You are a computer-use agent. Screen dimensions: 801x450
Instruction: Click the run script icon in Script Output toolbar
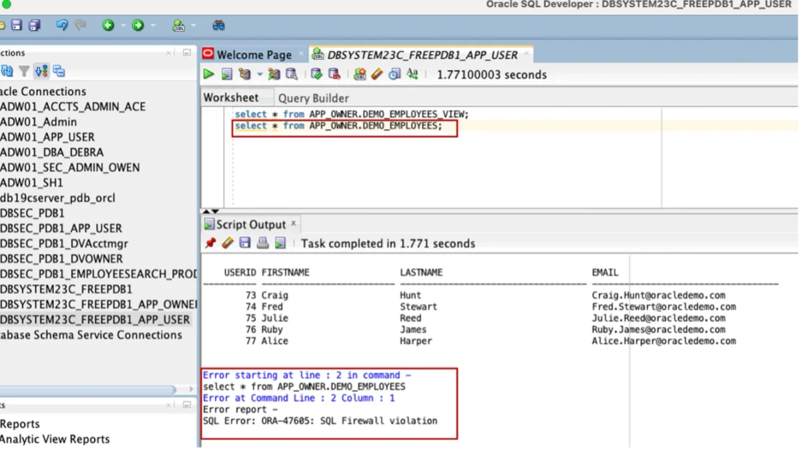click(280, 243)
